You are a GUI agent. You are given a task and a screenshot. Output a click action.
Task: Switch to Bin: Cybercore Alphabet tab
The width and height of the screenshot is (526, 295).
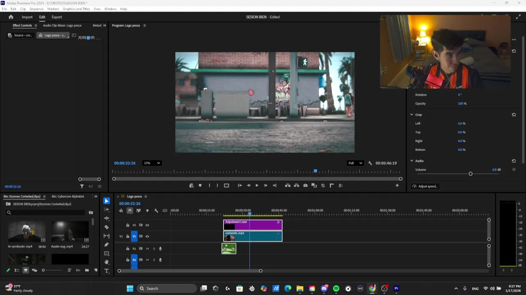[x=68, y=197]
